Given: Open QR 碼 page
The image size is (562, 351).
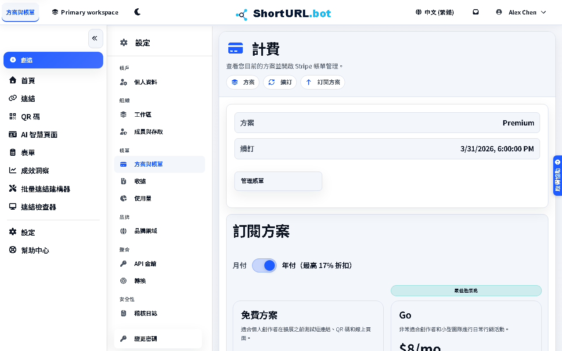Looking at the screenshot, I should point(53,117).
